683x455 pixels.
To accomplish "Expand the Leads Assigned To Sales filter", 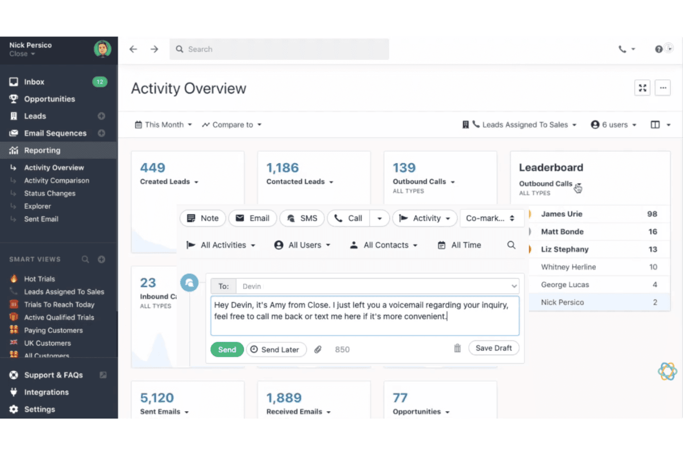I will click(520, 125).
